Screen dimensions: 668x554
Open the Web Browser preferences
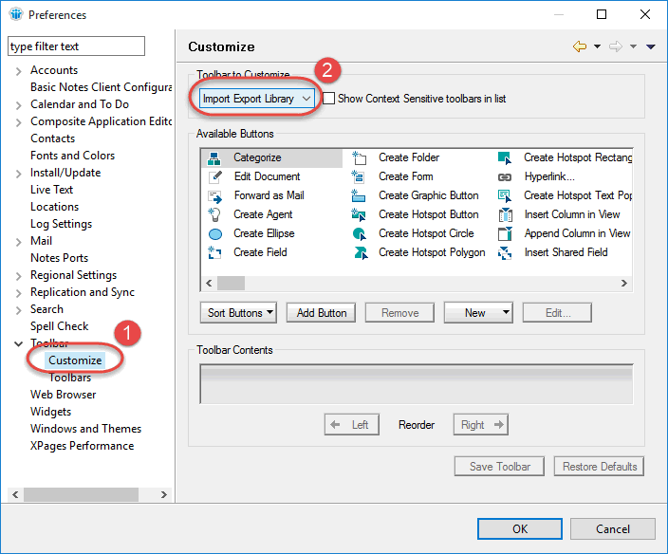pos(63,395)
